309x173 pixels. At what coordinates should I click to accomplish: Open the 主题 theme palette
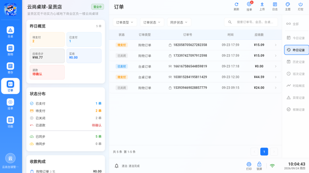pos(287,6)
